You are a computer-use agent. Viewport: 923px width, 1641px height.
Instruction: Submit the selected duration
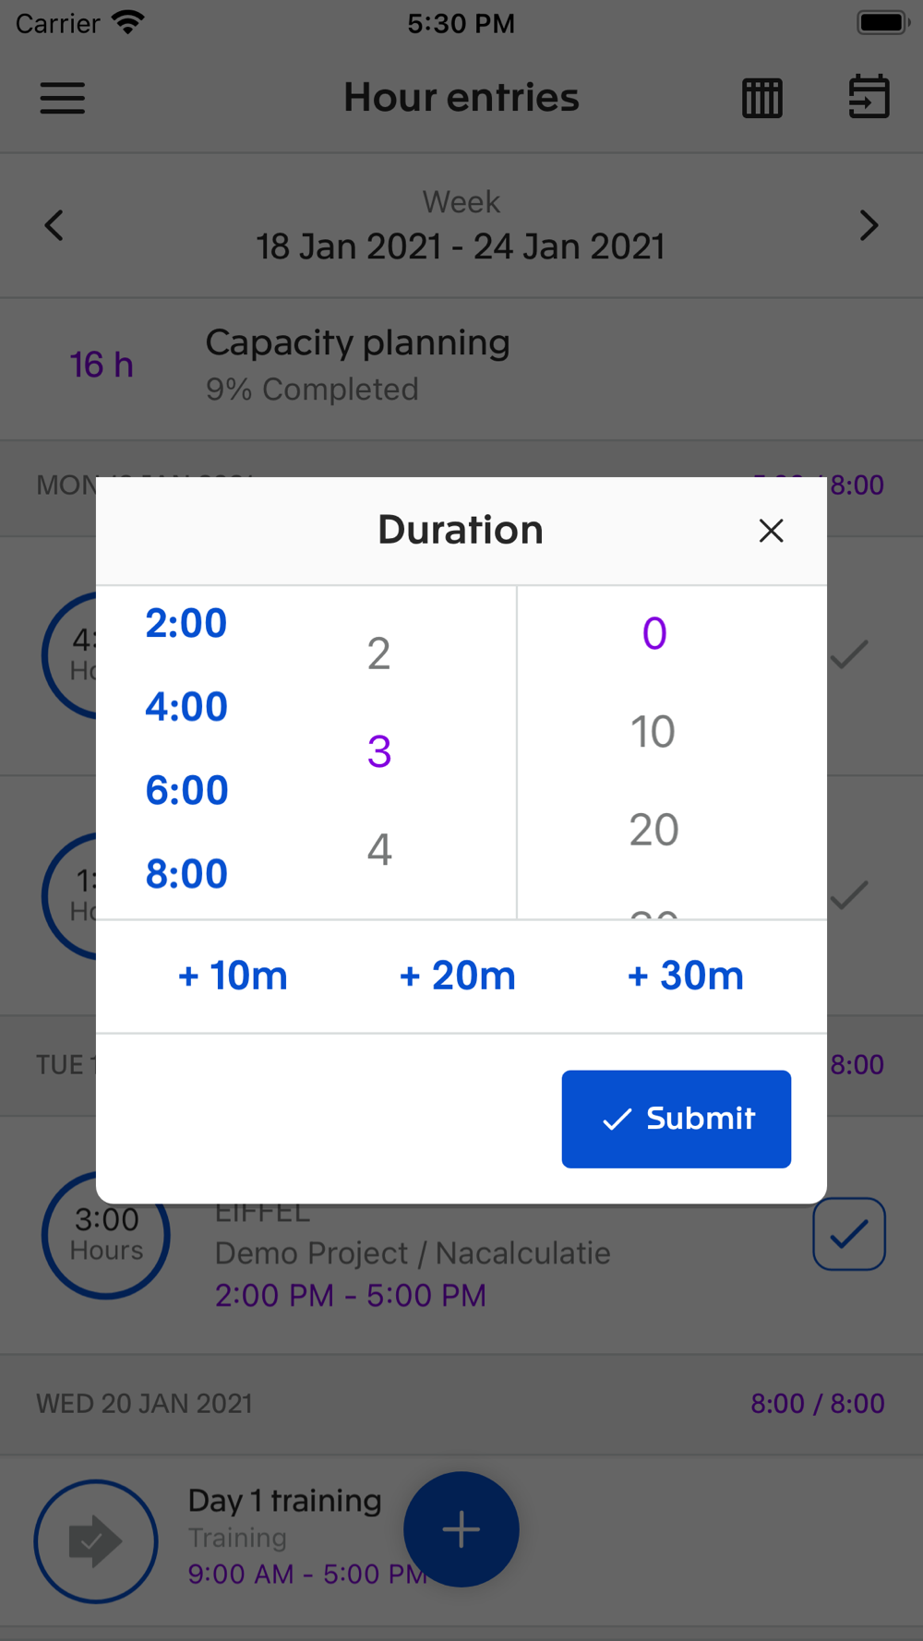(677, 1119)
